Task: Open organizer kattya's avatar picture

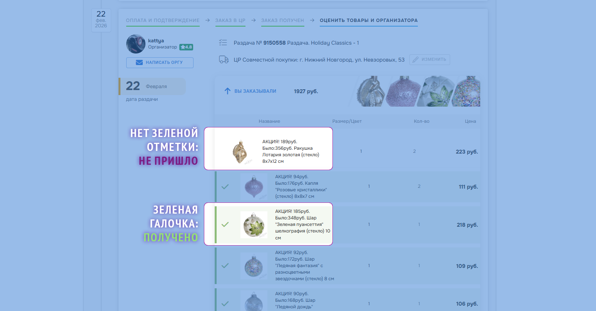Action: pyautogui.click(x=136, y=44)
